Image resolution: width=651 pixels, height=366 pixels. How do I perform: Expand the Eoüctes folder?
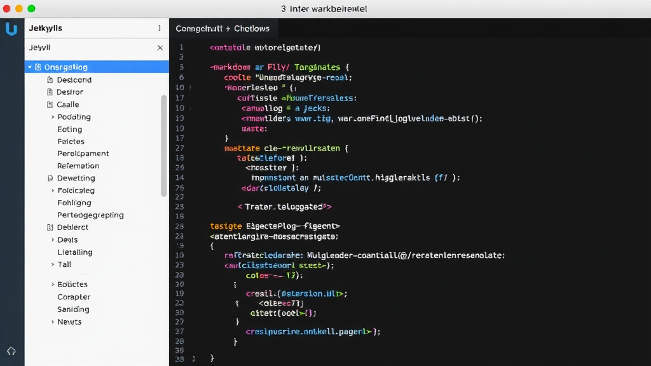click(x=53, y=284)
